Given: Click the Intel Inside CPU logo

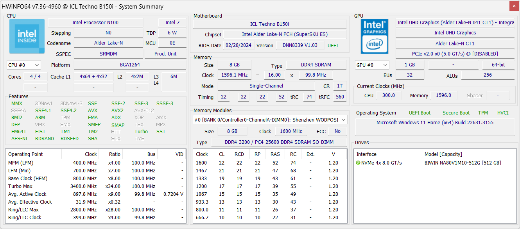Looking at the screenshot, I should (x=27, y=36).
